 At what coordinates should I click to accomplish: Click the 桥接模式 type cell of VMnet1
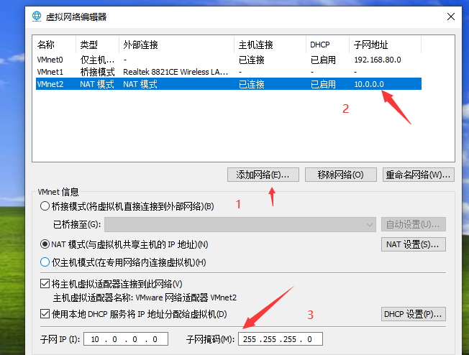(97, 72)
